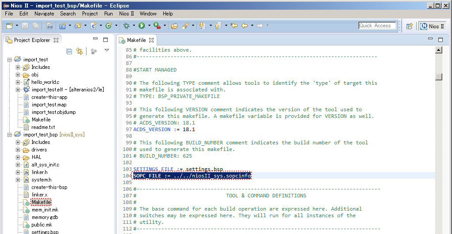Maximize the Makefile editor area
This screenshot has width=452, height=234.
pos(440,39)
